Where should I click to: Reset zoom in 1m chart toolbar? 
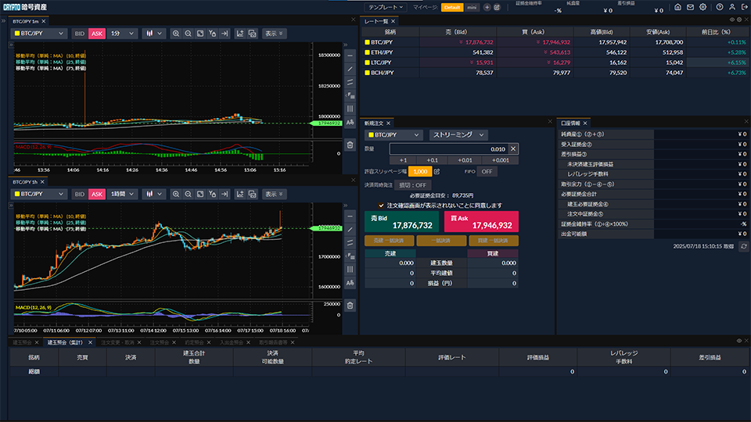[x=200, y=34]
